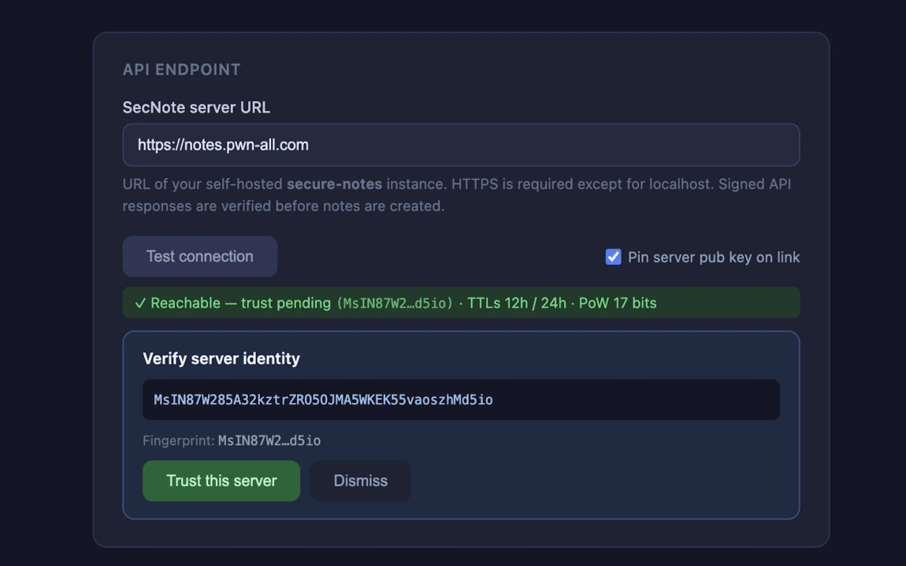Click the Fingerprint MsIN87W2…d5io text

[232, 440]
